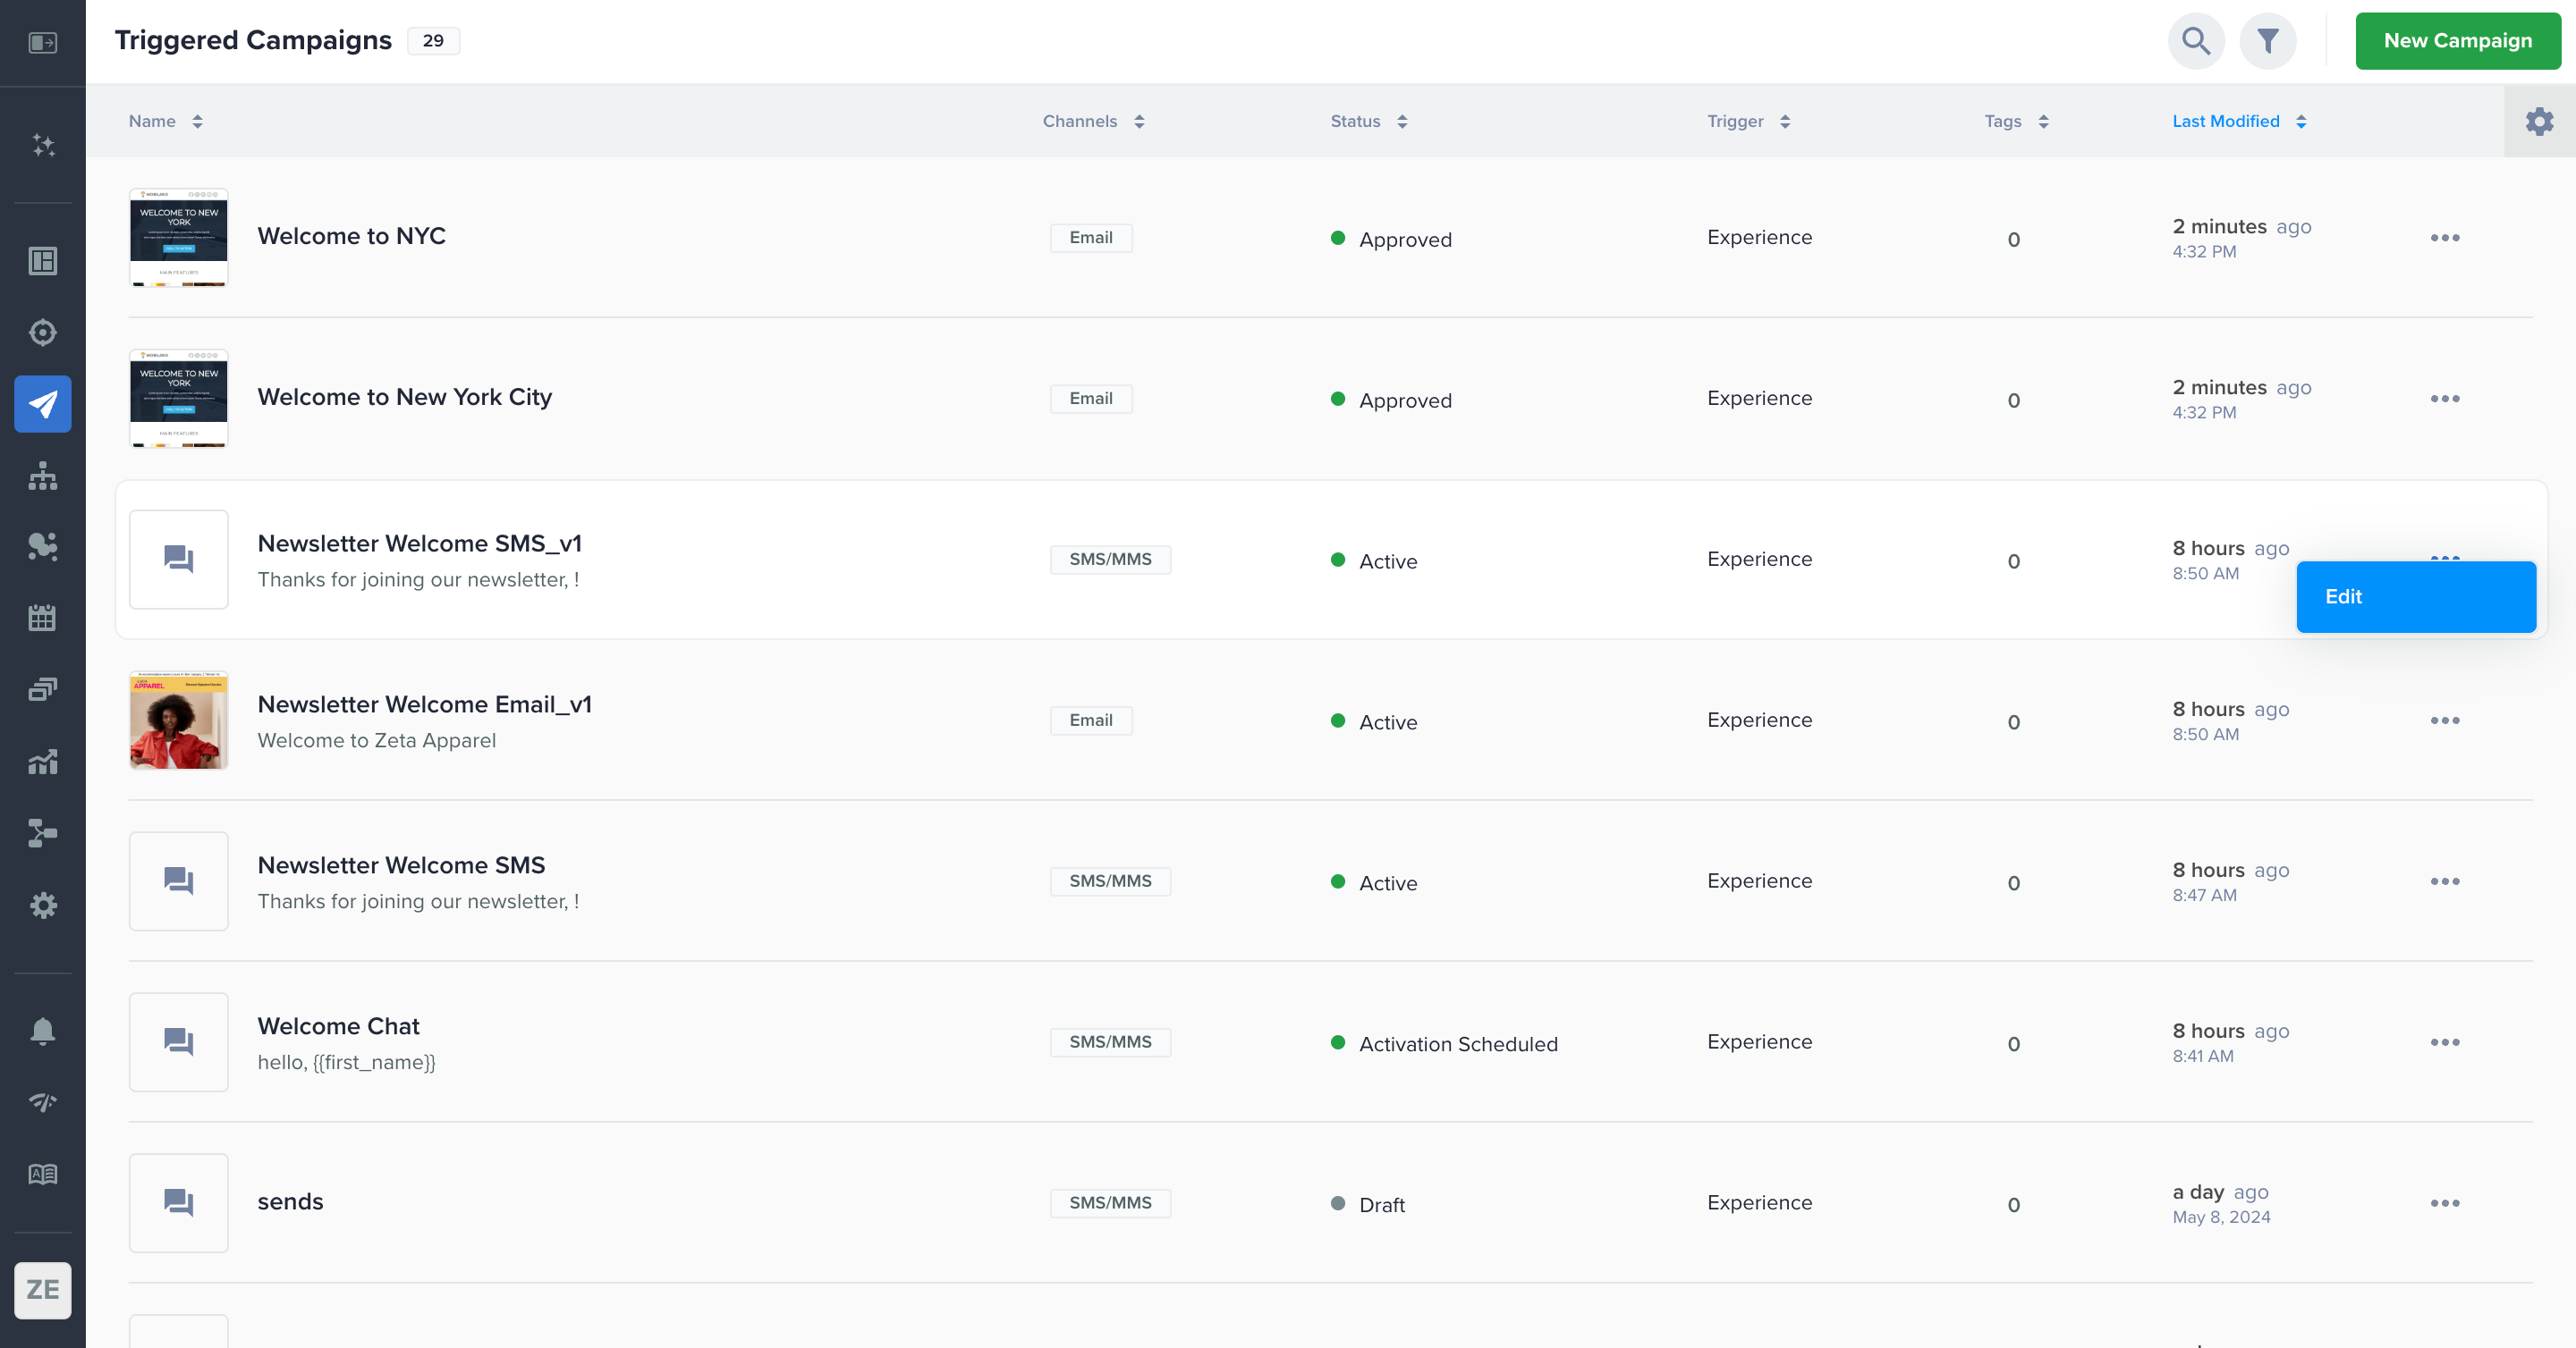
Task: Open the calendar icon in sidebar
Action: click(43, 618)
